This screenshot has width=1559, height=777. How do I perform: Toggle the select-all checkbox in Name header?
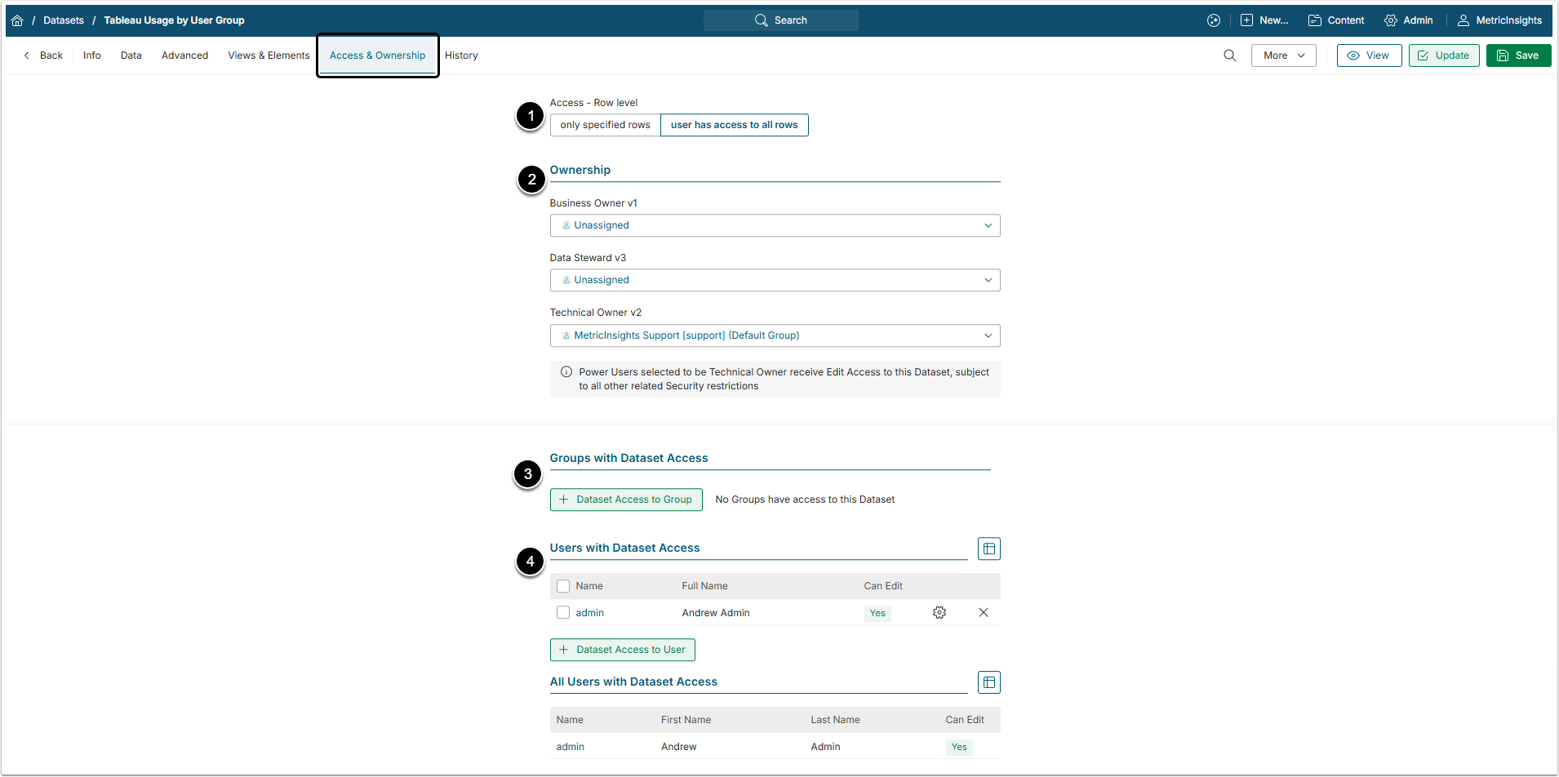(563, 586)
